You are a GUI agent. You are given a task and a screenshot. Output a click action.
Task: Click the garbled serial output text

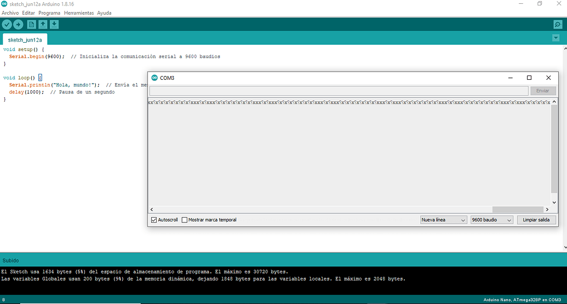pos(349,103)
